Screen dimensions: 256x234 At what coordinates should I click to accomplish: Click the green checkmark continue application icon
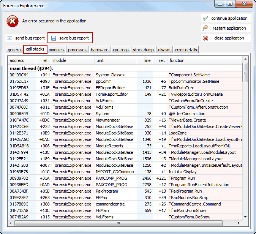pyautogui.click(x=205, y=18)
